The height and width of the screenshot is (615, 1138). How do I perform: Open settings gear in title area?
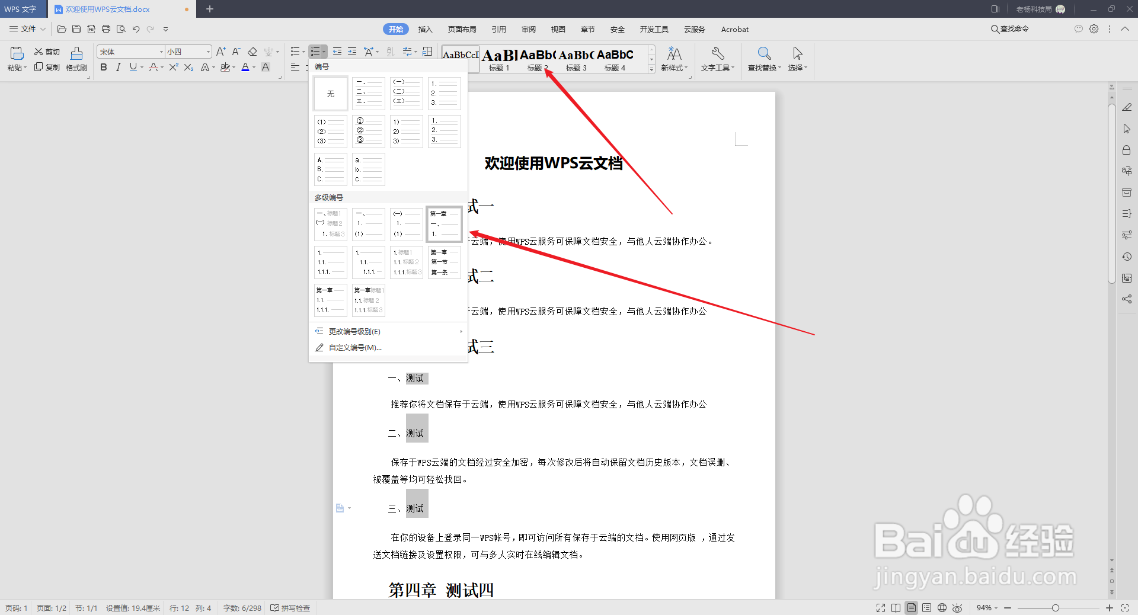point(1094,29)
